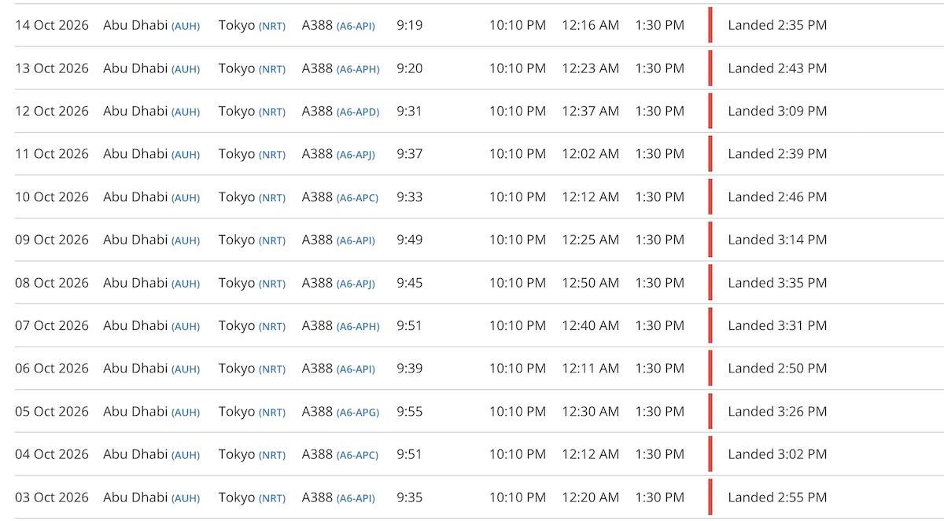Open the NRT link on 09 Oct row
This screenshot has height=521, width=944.
(x=272, y=240)
